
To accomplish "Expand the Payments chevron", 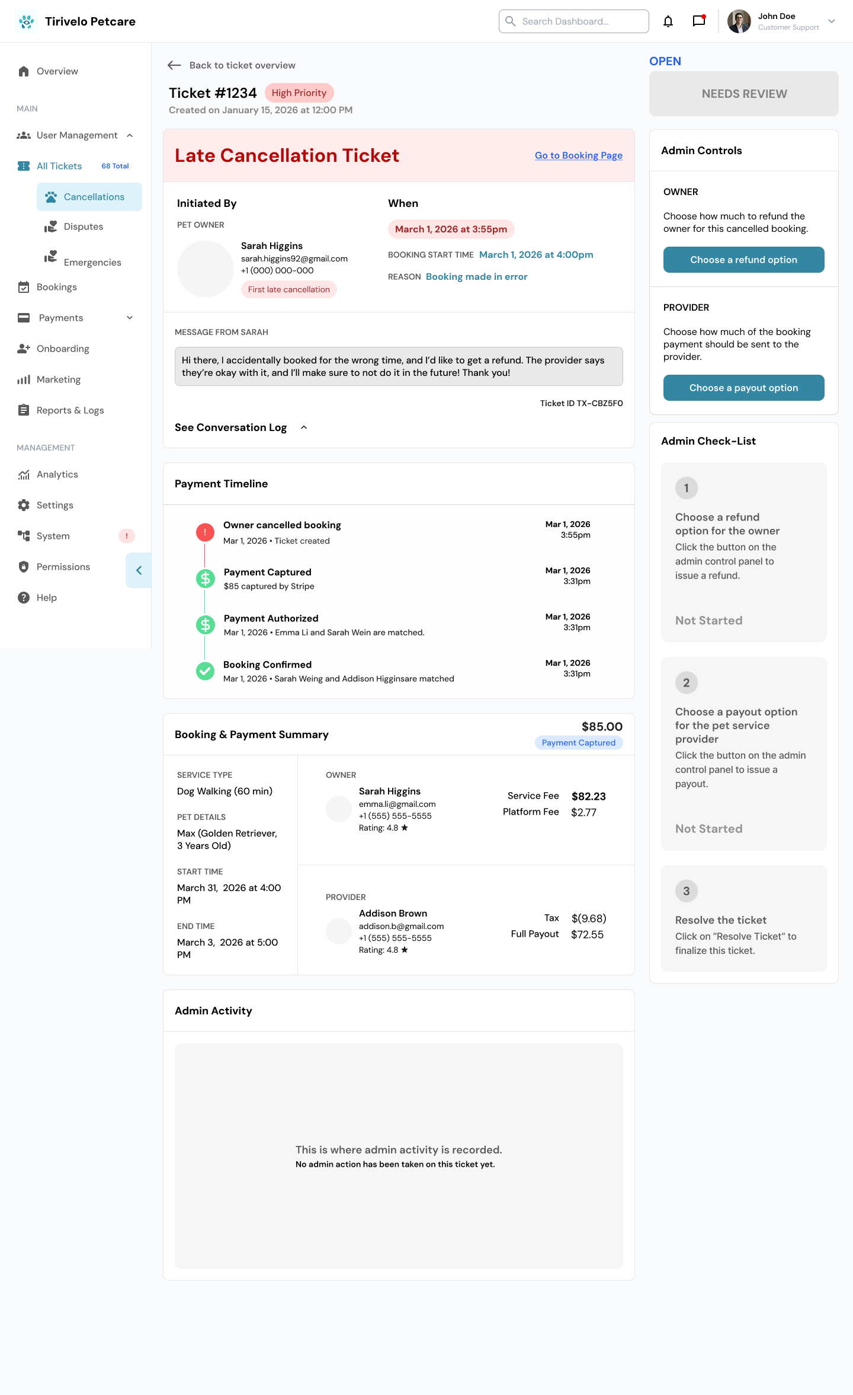I will pos(130,318).
